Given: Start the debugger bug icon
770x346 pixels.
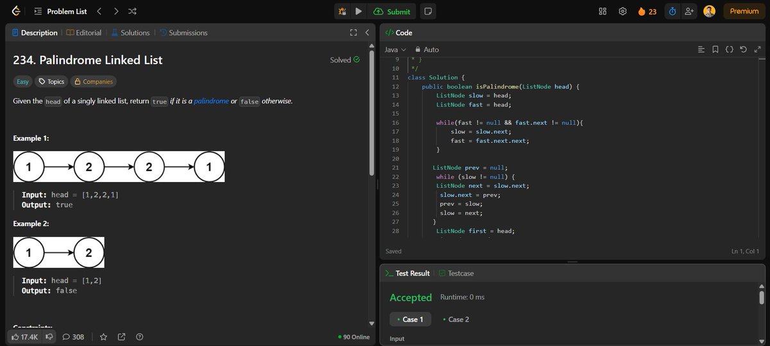Looking at the screenshot, I should [x=343, y=11].
